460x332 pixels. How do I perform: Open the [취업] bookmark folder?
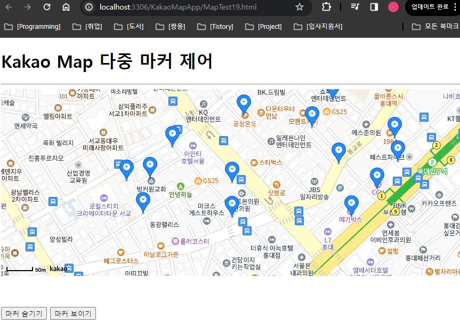point(87,27)
